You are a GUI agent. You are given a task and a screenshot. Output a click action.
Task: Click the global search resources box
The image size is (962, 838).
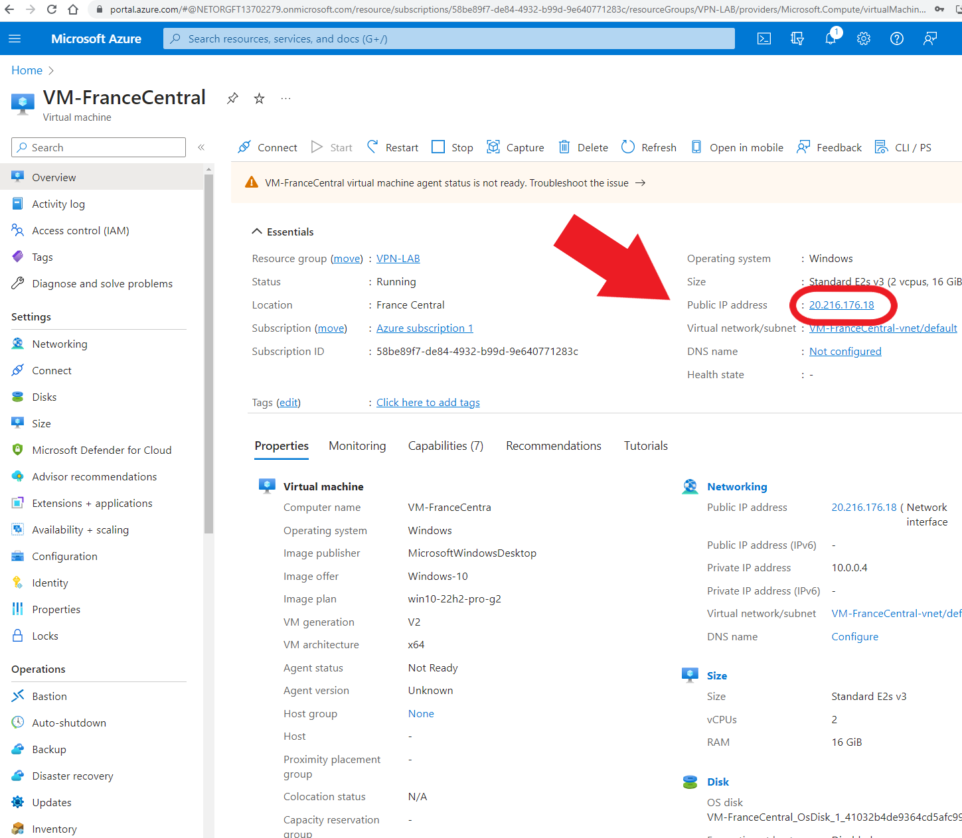(x=449, y=38)
